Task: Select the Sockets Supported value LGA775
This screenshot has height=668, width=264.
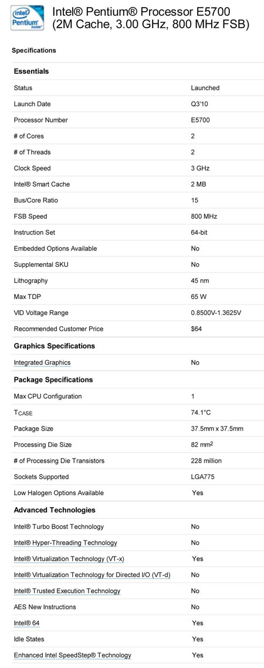Action: point(202,477)
